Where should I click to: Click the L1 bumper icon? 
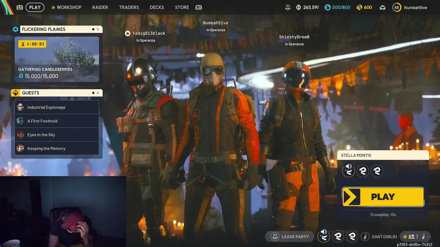pyautogui.click(x=20, y=7)
